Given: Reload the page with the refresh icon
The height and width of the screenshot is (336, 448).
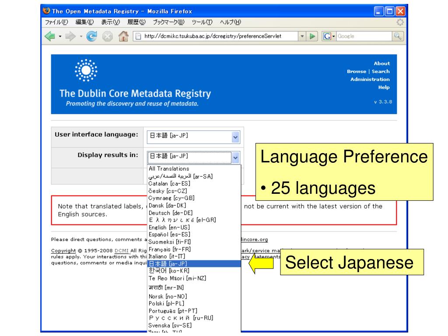Looking at the screenshot, I should click(92, 36).
